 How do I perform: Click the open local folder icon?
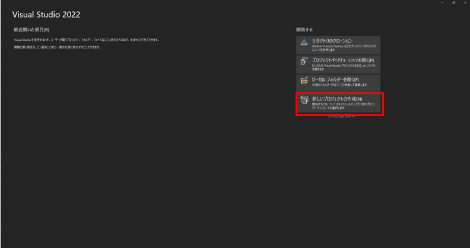(304, 80)
